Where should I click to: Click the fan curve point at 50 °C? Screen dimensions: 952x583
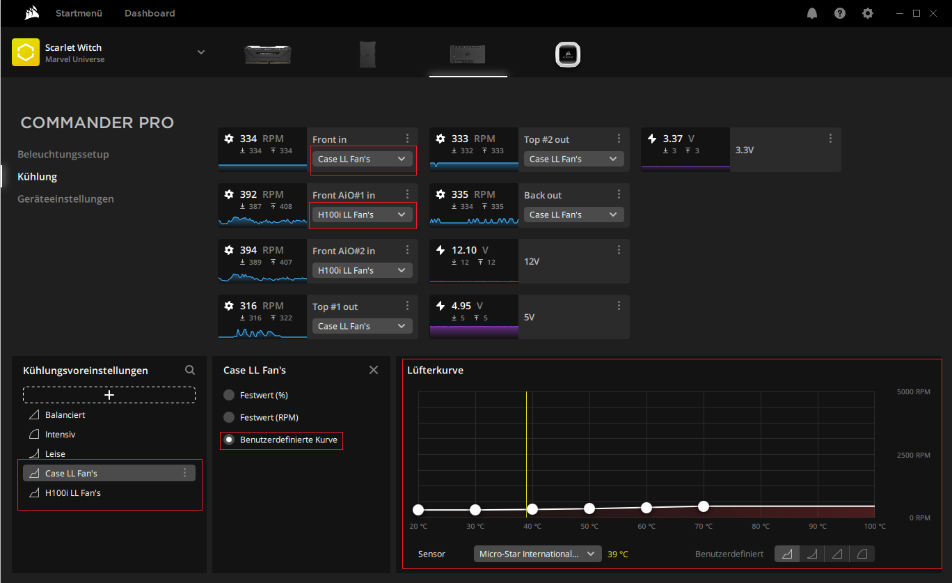[589, 508]
